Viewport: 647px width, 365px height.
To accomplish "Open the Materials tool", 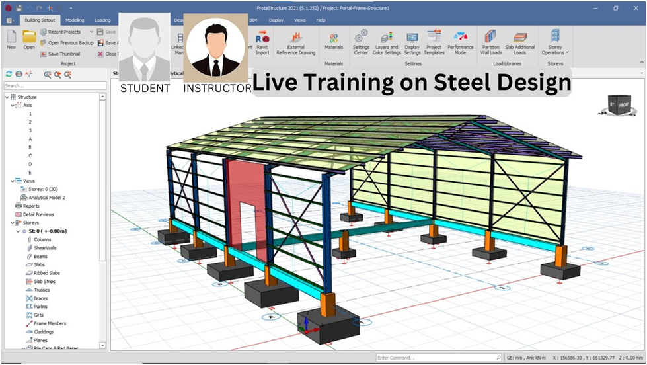I will [x=333, y=41].
